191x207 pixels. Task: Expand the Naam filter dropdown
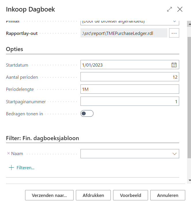(x=175, y=154)
